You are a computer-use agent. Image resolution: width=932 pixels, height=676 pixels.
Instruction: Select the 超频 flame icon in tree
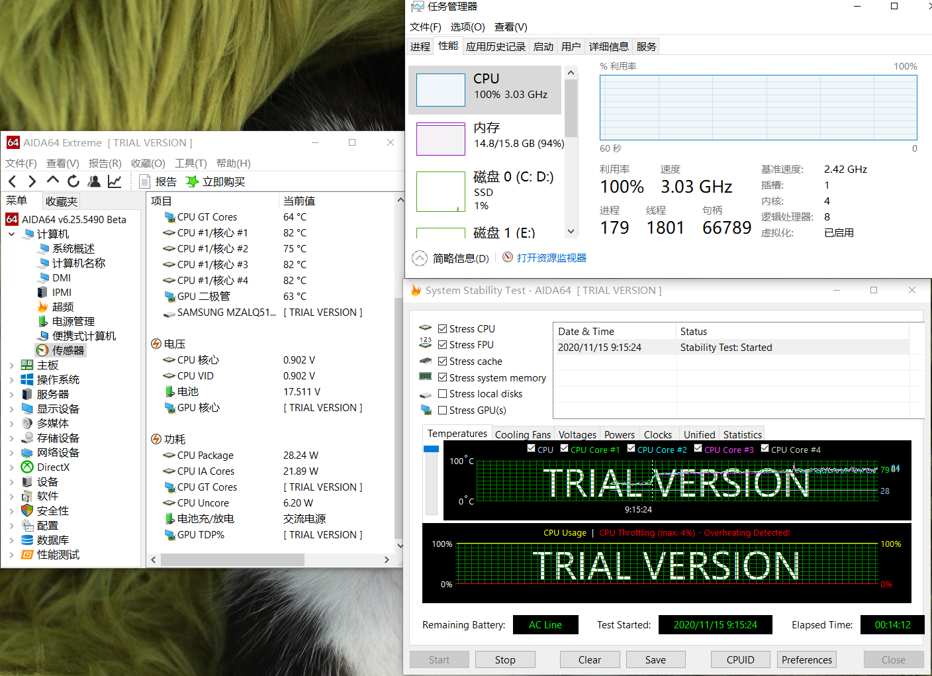coord(42,307)
